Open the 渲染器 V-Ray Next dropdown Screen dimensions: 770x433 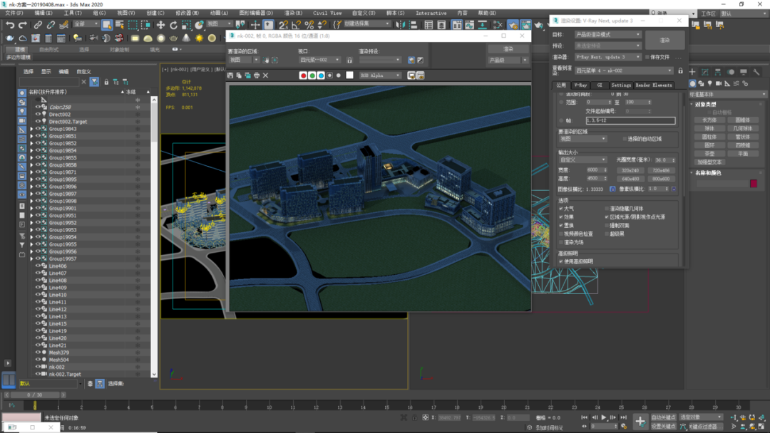pos(608,57)
